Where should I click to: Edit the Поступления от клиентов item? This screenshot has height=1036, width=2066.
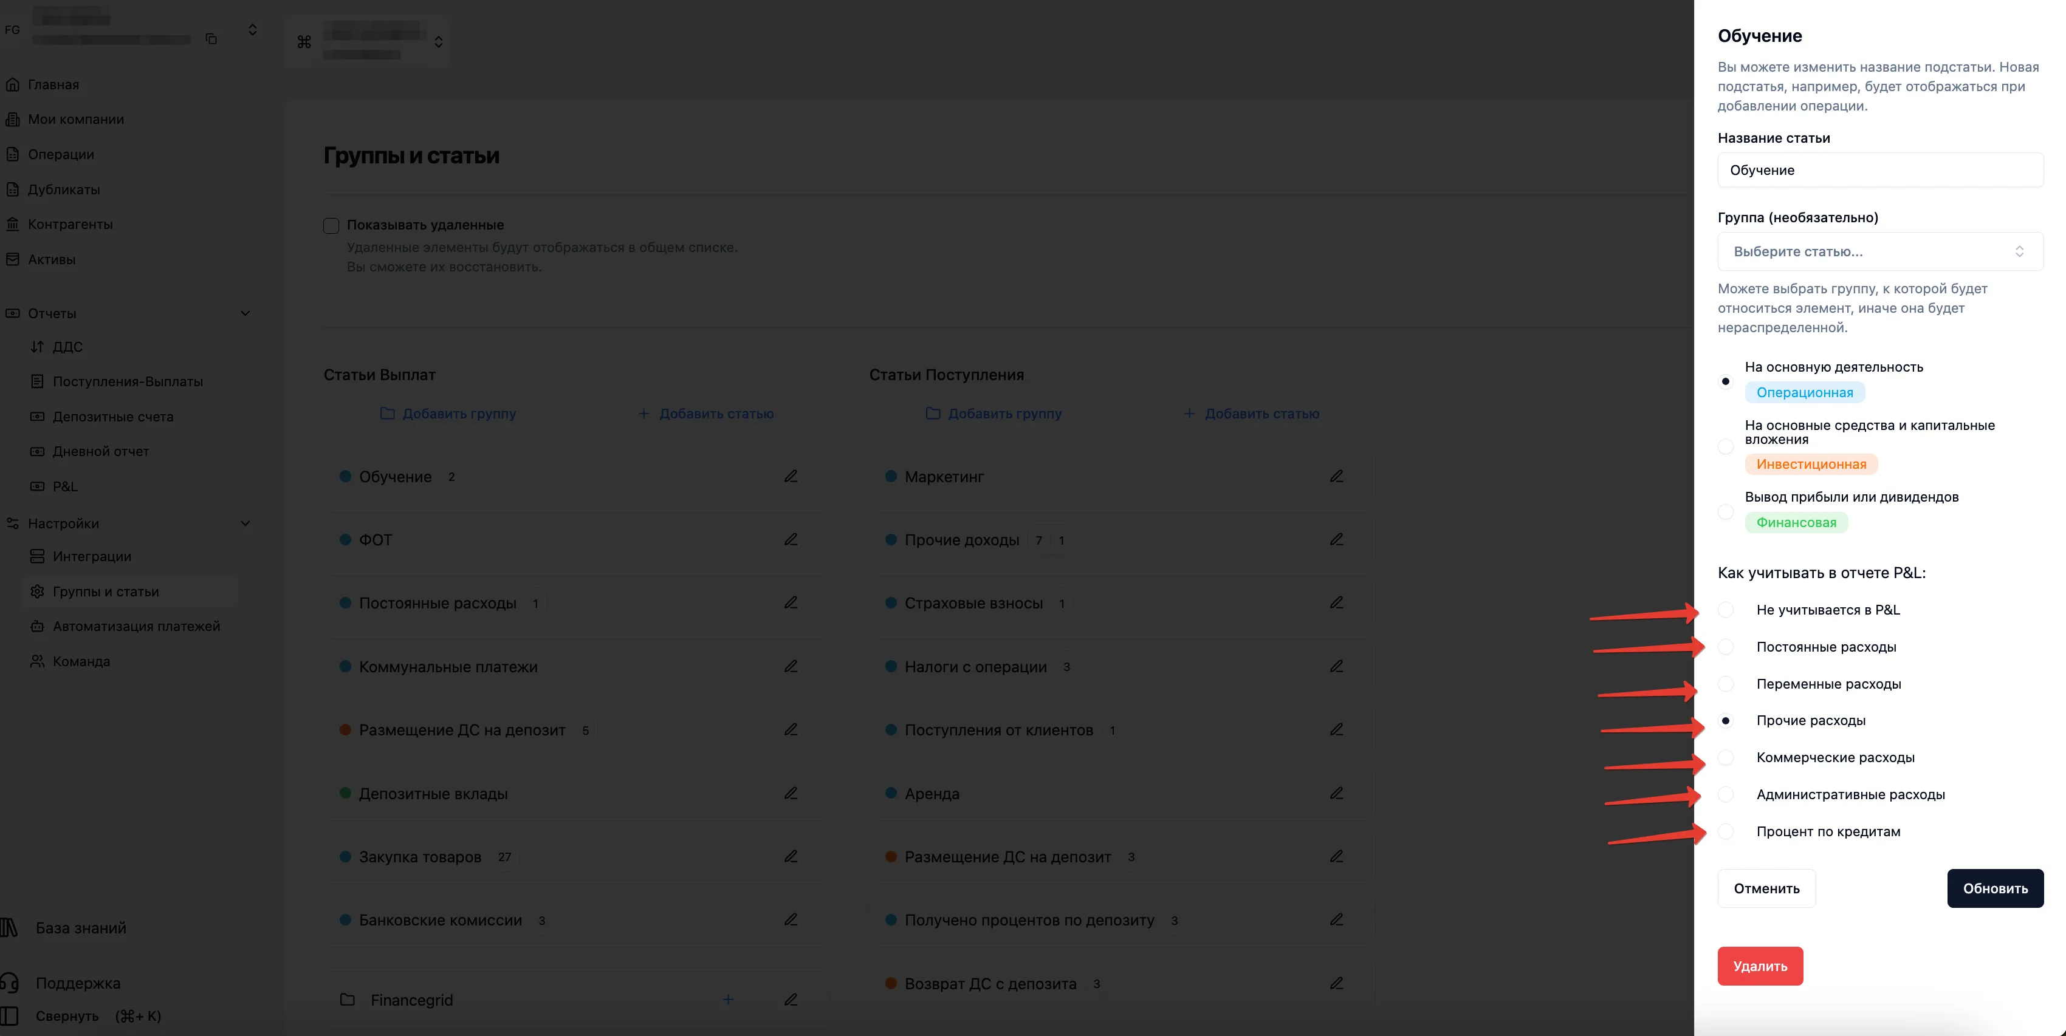tap(1336, 729)
